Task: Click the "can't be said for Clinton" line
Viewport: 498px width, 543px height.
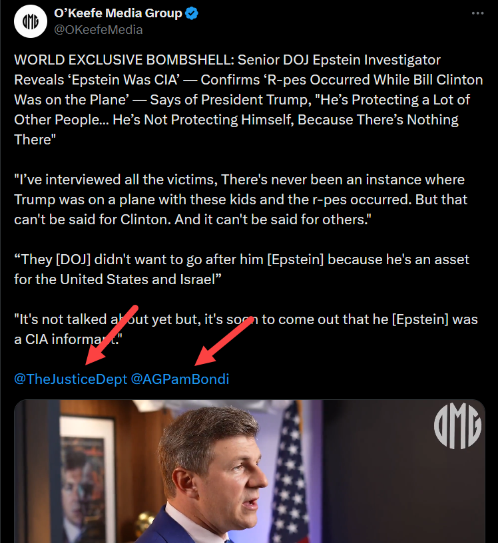Action: pos(192,220)
